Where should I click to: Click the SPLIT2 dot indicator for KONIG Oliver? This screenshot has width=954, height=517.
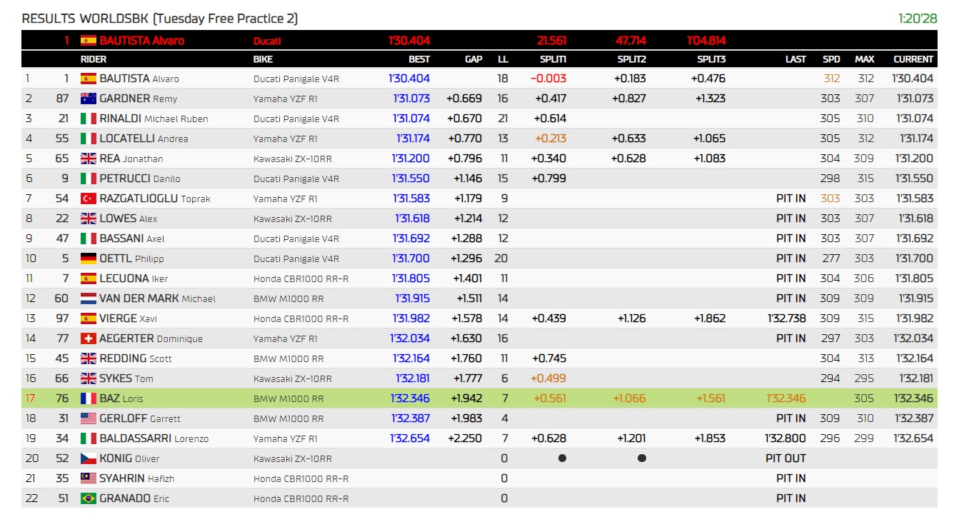pyautogui.click(x=642, y=458)
